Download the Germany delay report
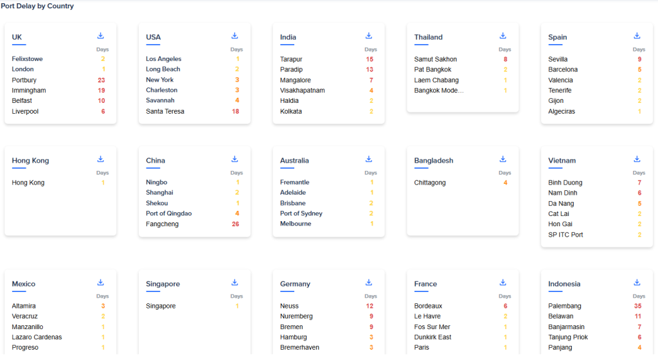The height and width of the screenshot is (358, 658). pos(369,283)
